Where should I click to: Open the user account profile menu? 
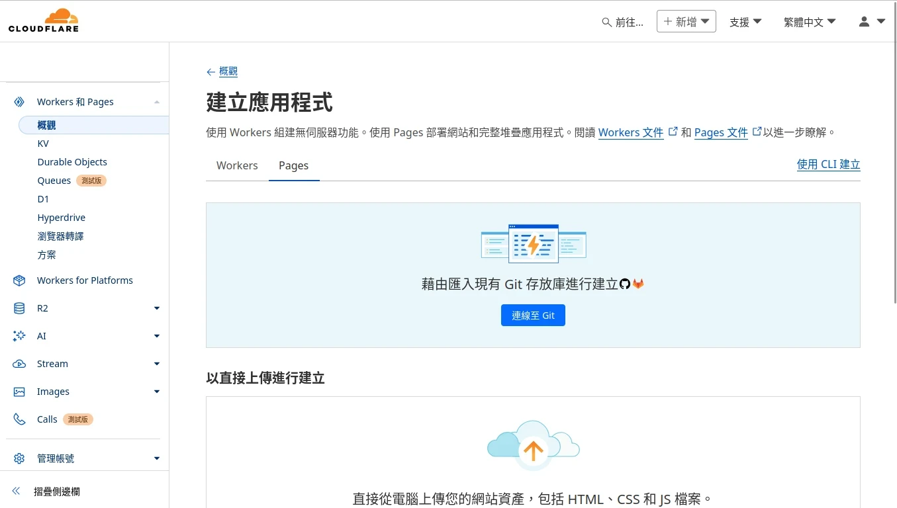(x=871, y=22)
